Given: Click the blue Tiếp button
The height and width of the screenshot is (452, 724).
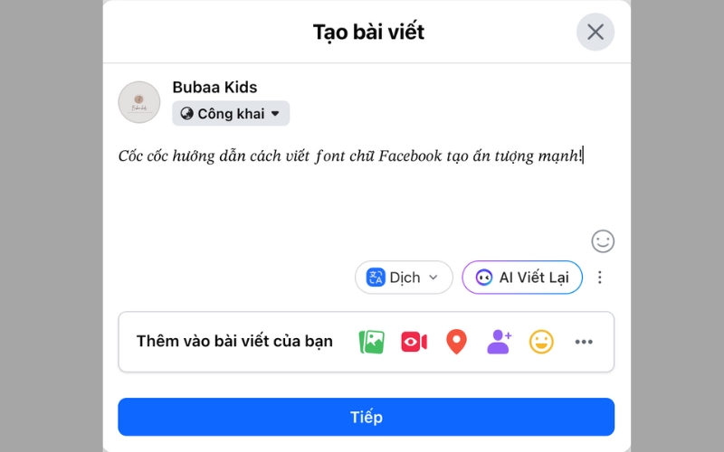Looking at the screenshot, I should [x=366, y=417].
